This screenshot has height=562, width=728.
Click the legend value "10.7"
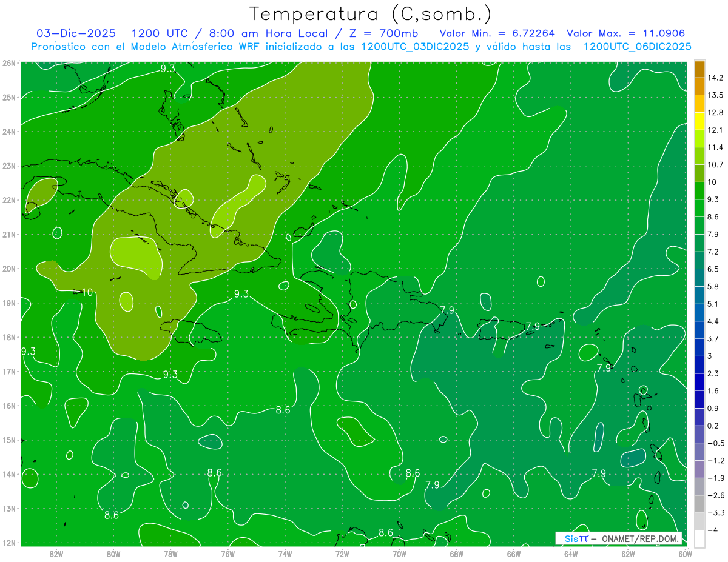(715, 164)
